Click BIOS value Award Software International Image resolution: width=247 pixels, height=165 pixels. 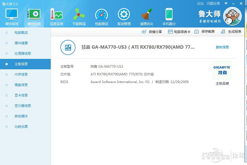[x=120, y=82]
